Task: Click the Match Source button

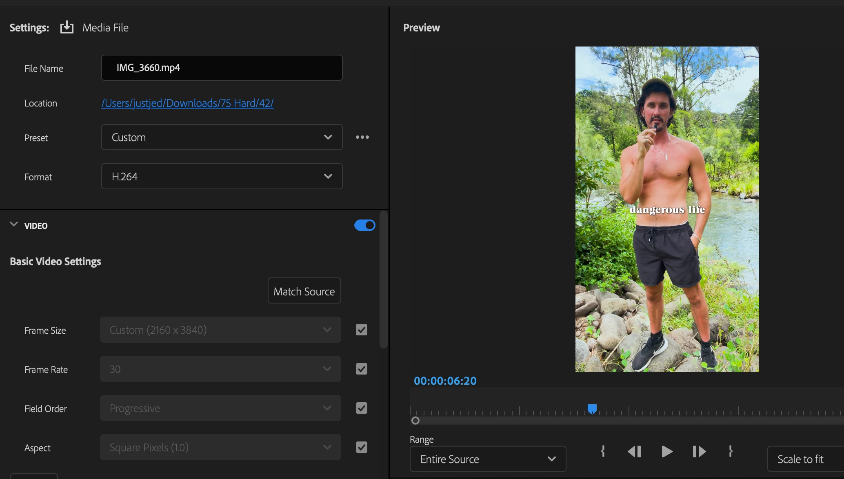Action: (x=304, y=291)
